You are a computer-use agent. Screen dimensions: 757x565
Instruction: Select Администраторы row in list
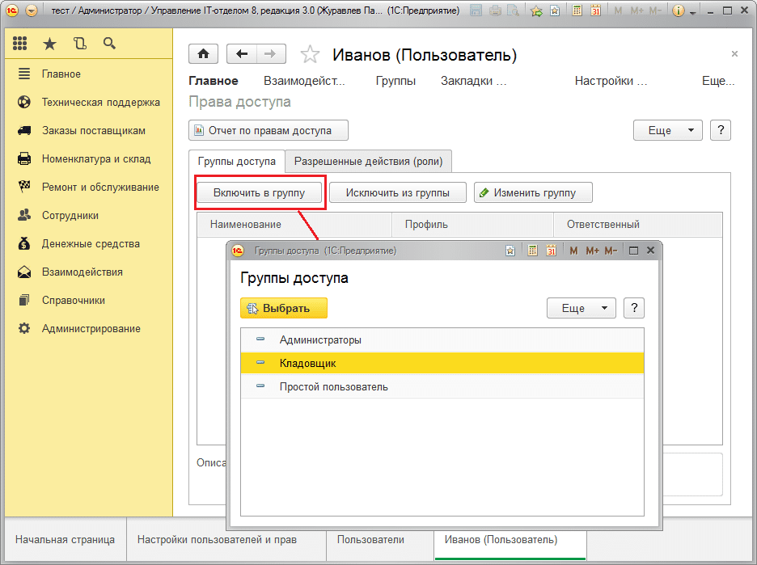click(x=442, y=339)
